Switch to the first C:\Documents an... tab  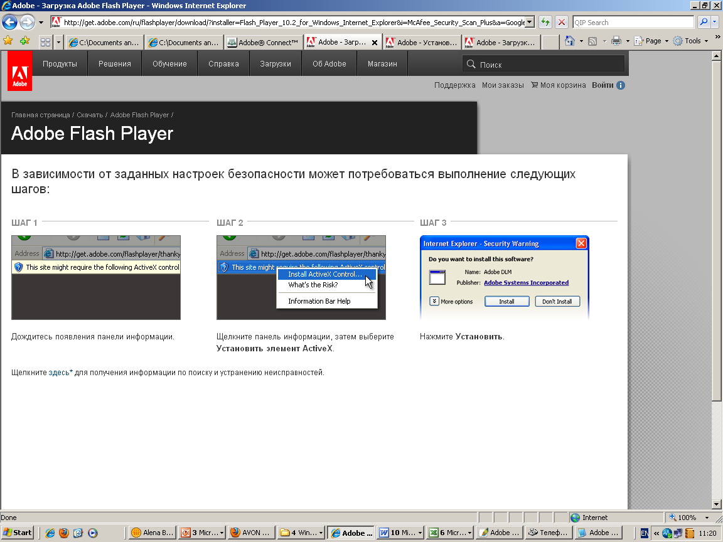[x=104, y=42]
